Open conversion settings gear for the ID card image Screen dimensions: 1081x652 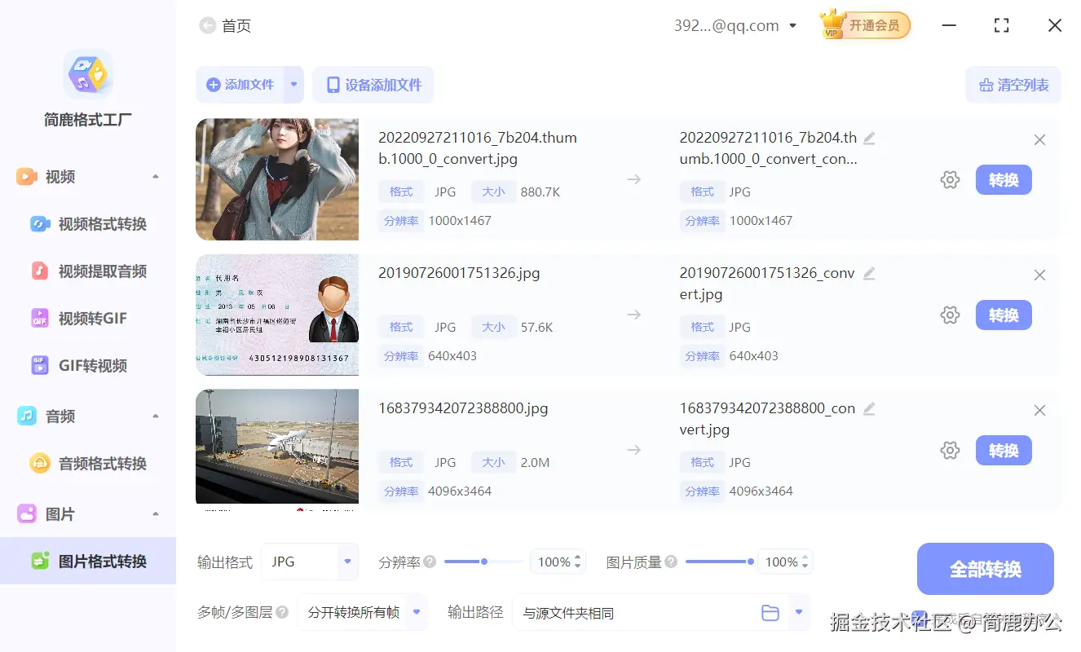pyautogui.click(x=950, y=315)
